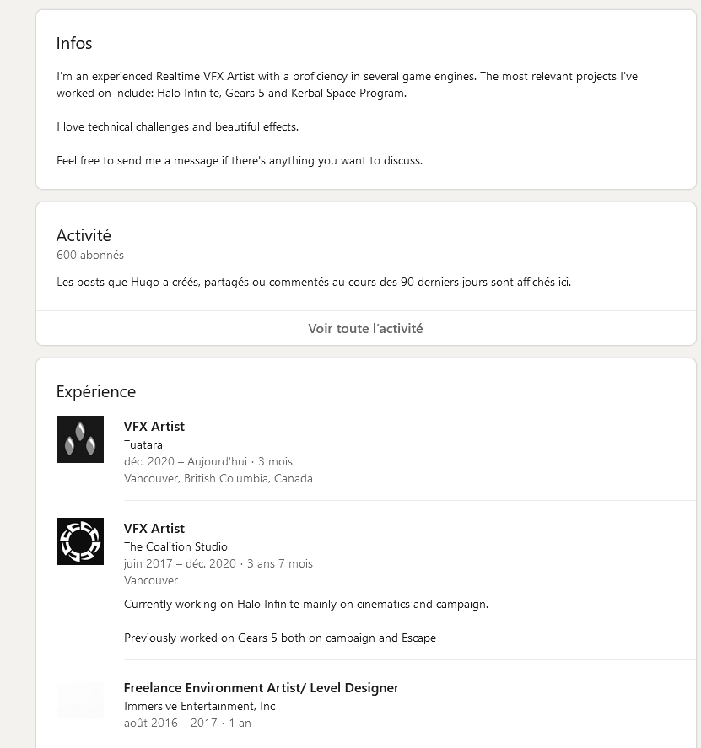Click the Expérience section heading
Viewport: 701px width, 748px height.
[x=96, y=391]
